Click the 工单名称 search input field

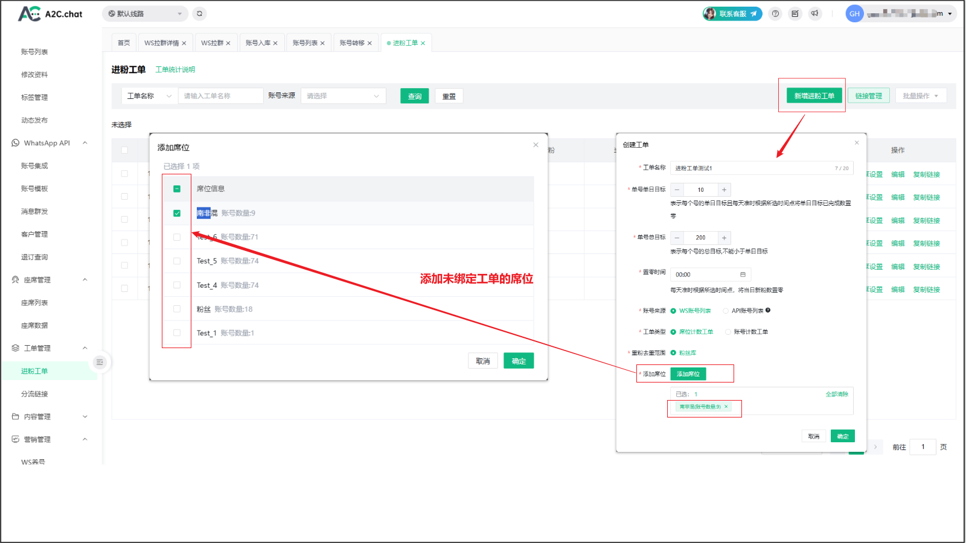click(x=220, y=96)
